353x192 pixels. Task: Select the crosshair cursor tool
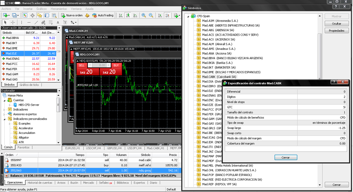(13, 22)
